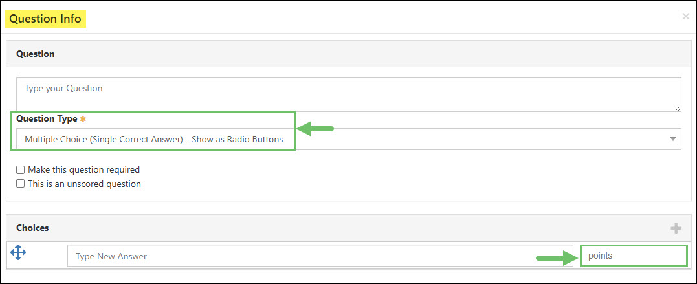
Task: Click the orange required asterisk
Action: pyautogui.click(x=82, y=119)
